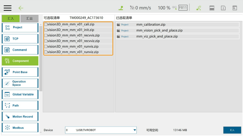
Task: Click folder icon beside mm_calibration.zip
Action: tap(118, 25)
